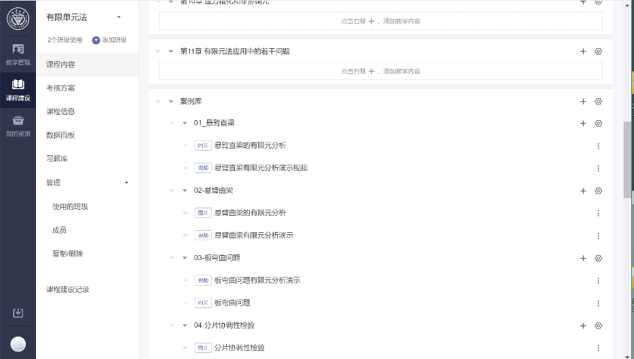Collapse the 案例库 section

pos(171,102)
